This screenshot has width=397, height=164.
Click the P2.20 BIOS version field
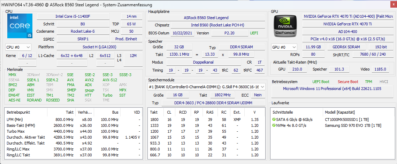point(230,33)
